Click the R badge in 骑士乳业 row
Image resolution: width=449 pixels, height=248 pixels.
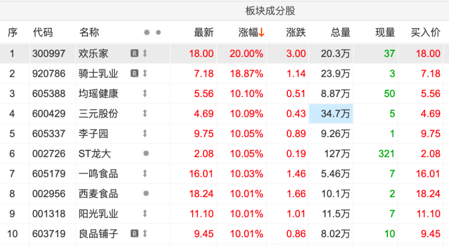pos(134,73)
